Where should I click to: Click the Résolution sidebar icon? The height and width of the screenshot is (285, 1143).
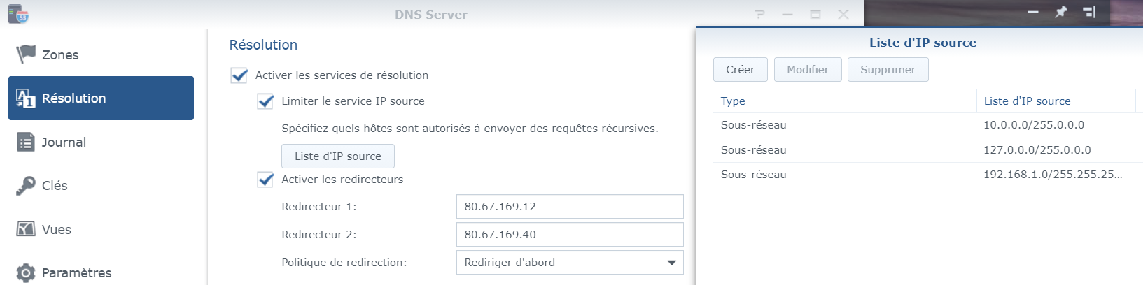[x=25, y=98]
